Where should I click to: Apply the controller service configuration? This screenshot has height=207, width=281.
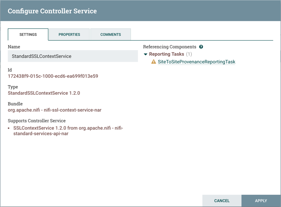tap(261, 201)
